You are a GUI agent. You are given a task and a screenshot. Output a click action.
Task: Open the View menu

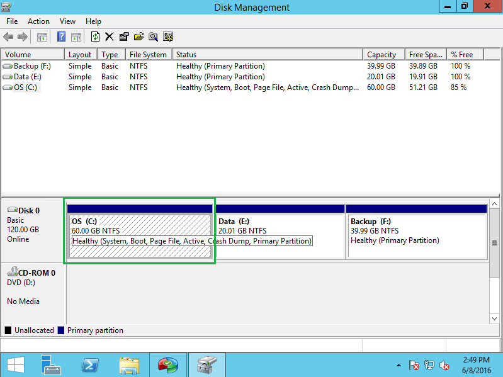(x=67, y=21)
